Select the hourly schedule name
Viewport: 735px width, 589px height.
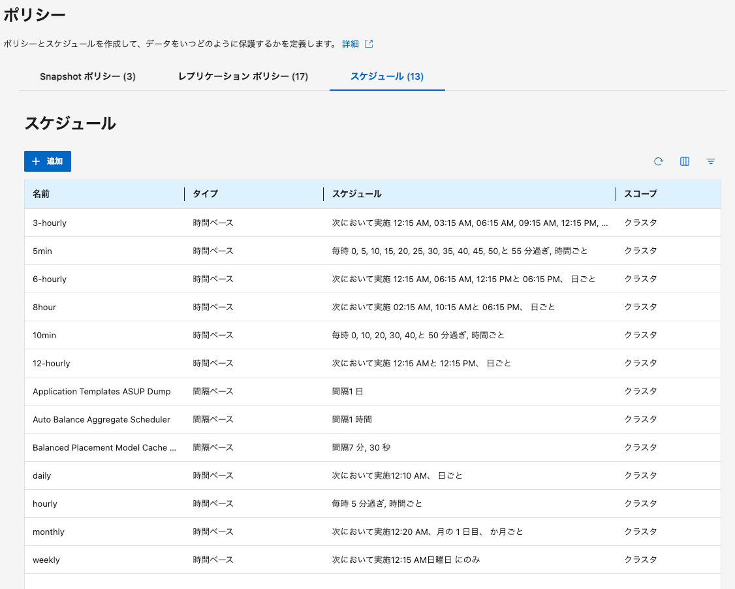tap(44, 504)
